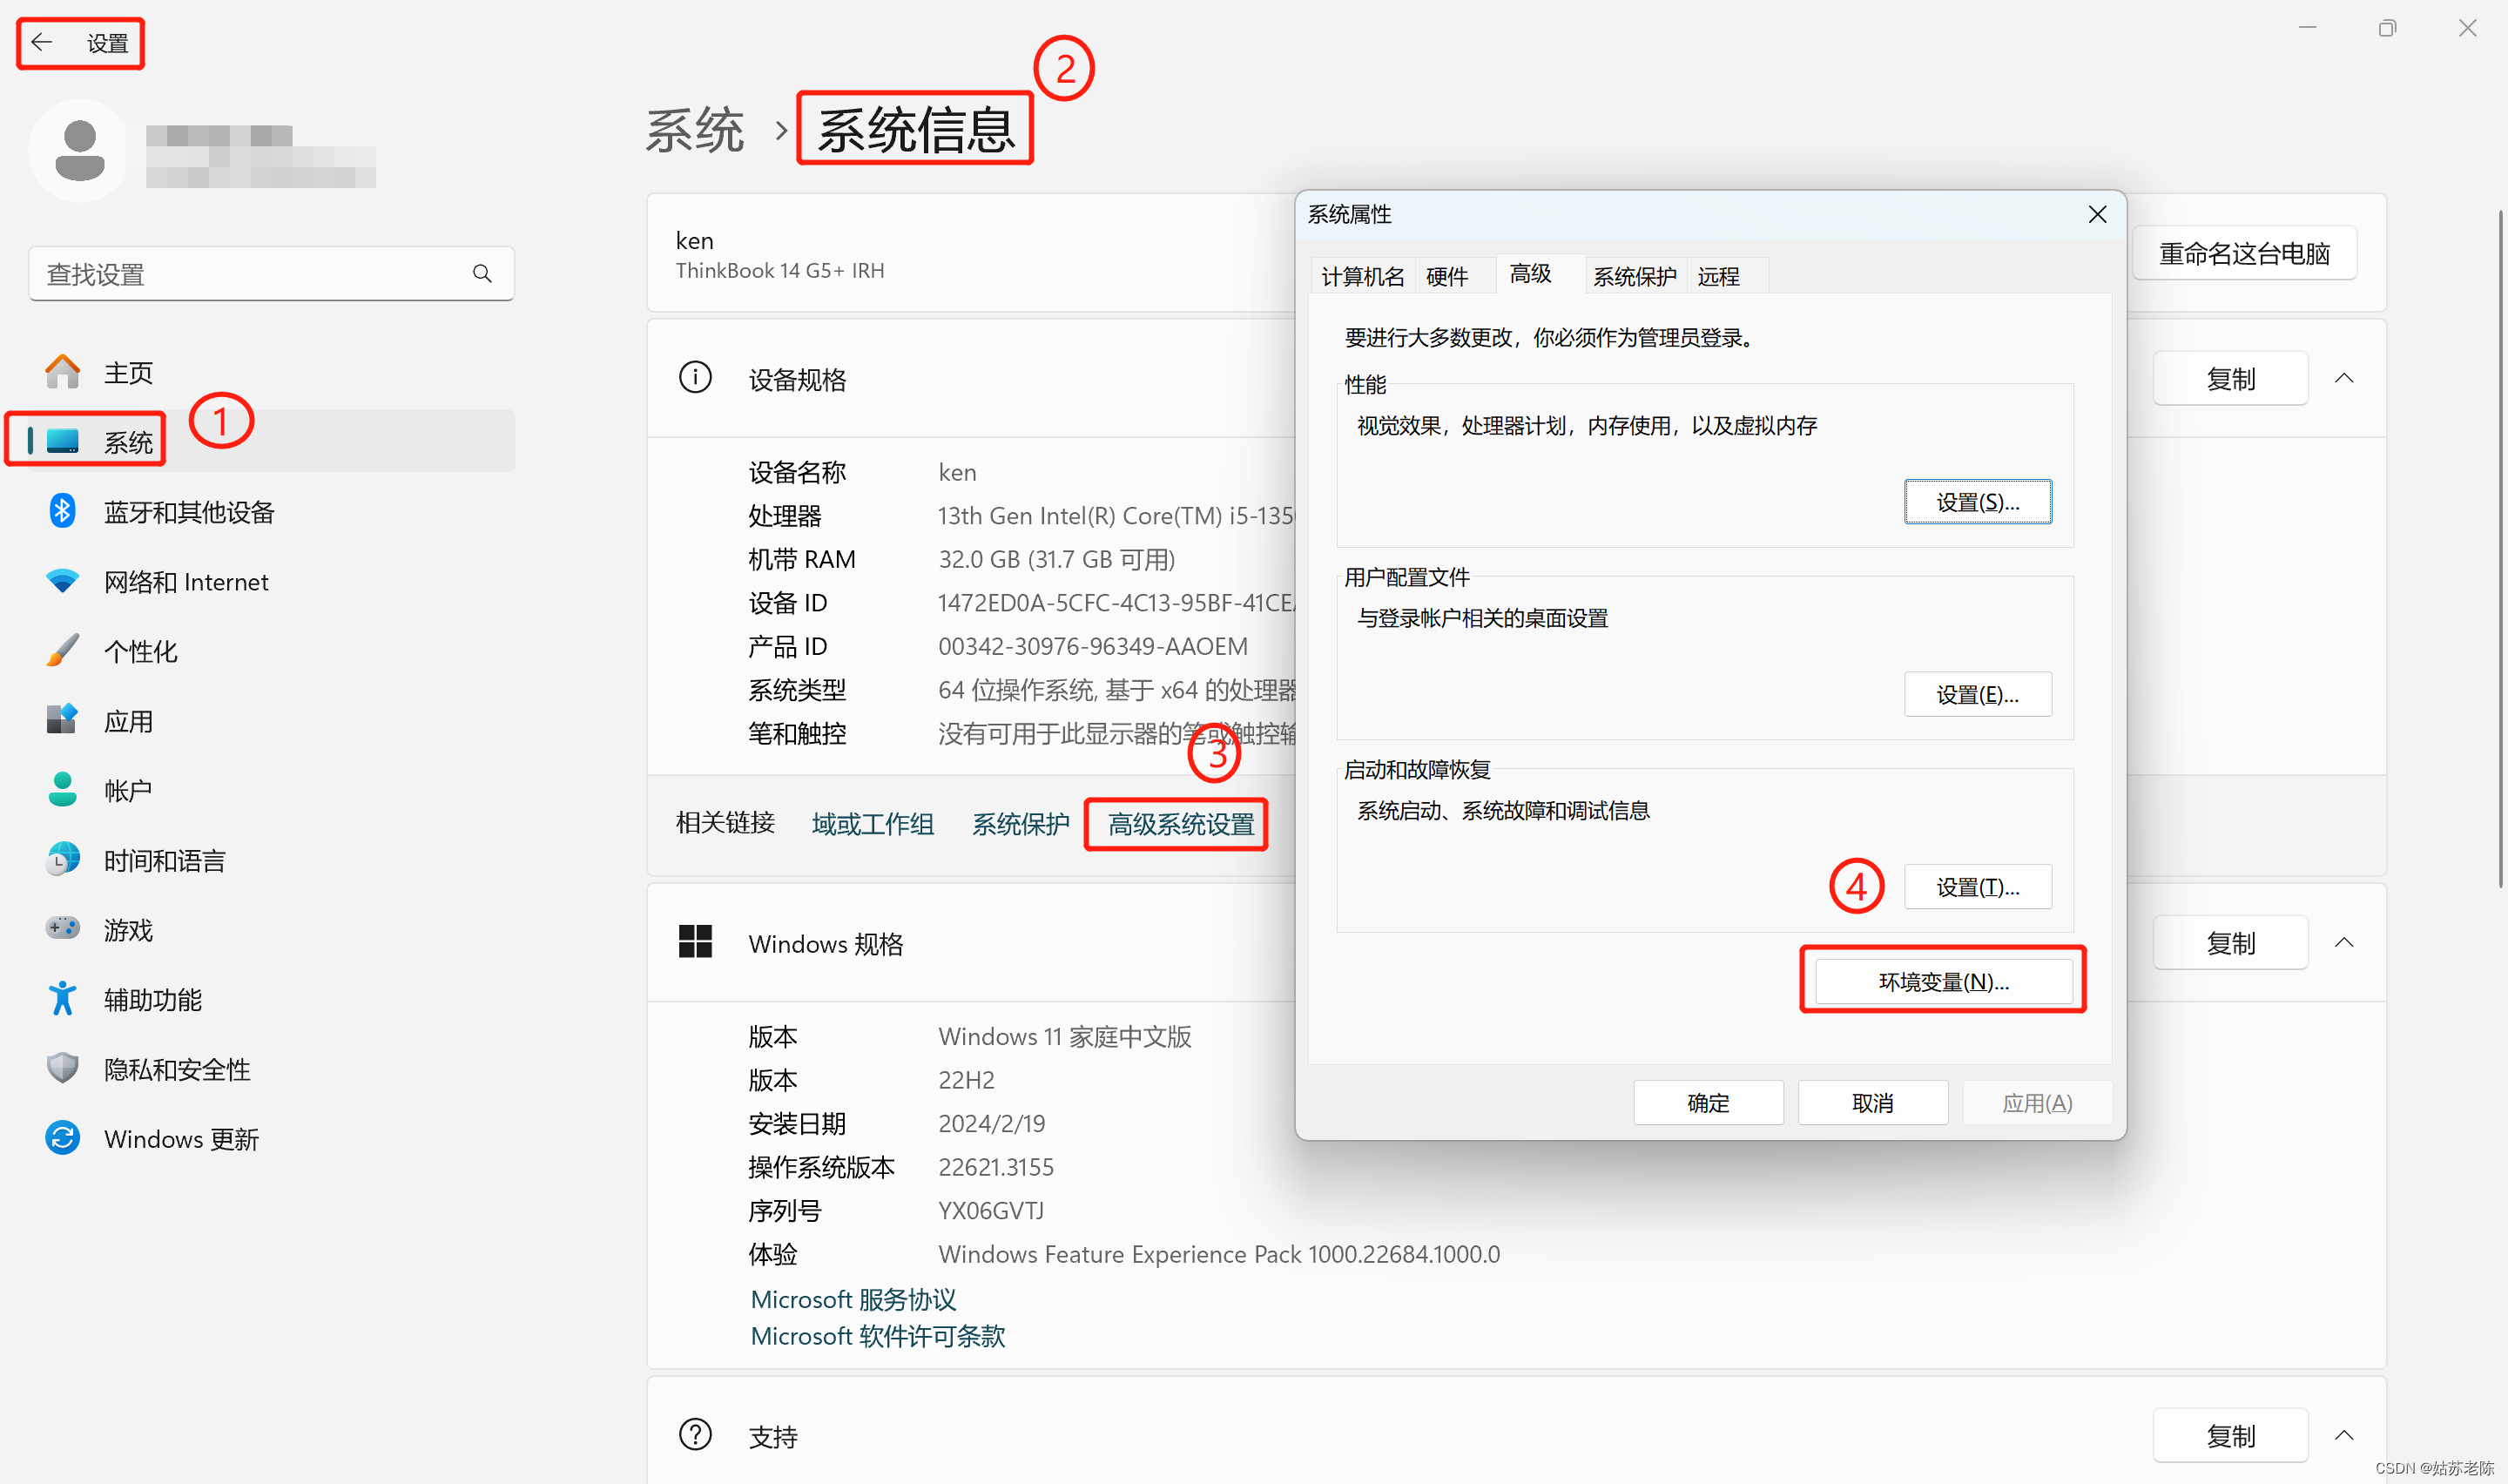Viewport: 2508px width, 1484px height.
Task: Collapse the Windows 规格 section chevron
Action: tap(2343, 943)
